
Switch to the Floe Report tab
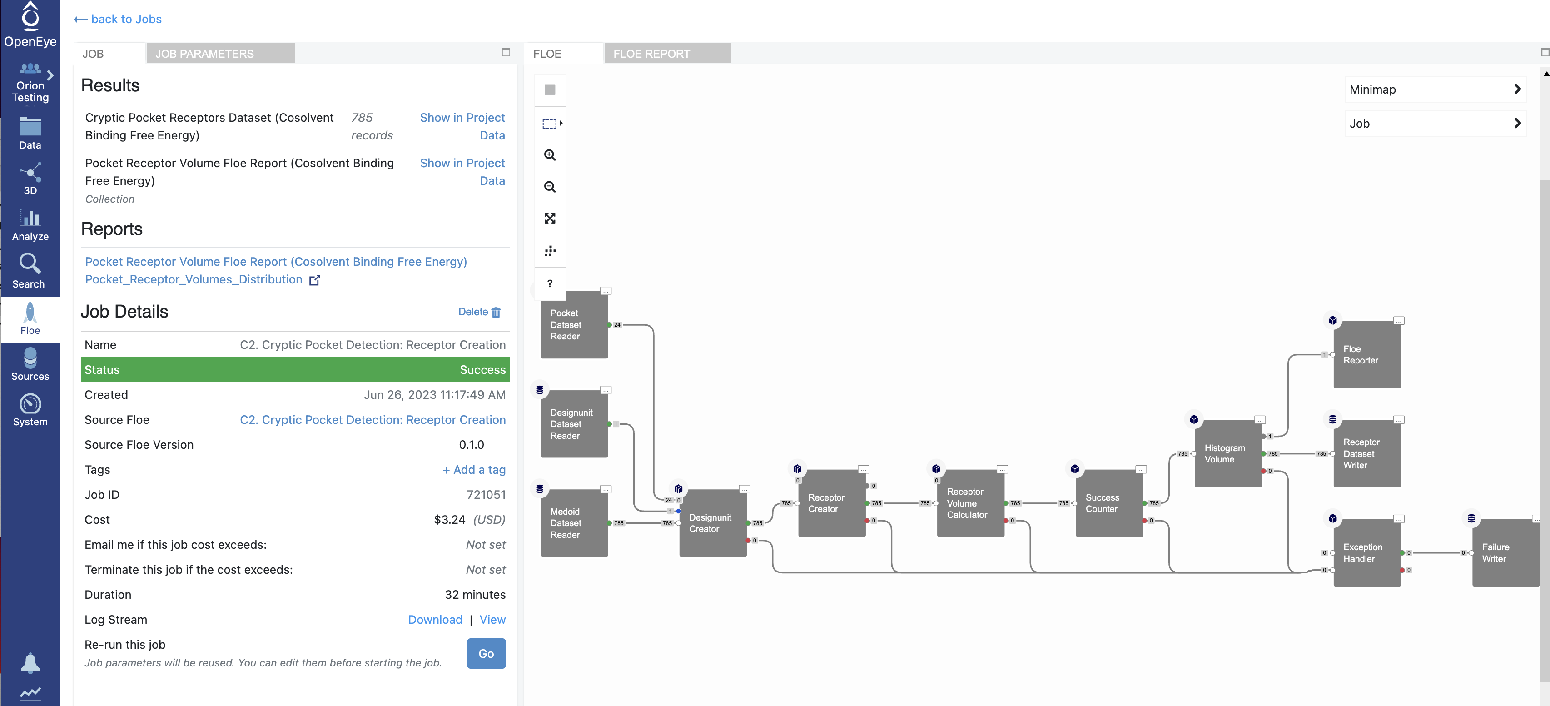(651, 54)
